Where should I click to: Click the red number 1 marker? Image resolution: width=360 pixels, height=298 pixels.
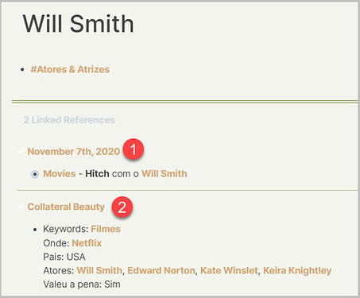(x=134, y=149)
